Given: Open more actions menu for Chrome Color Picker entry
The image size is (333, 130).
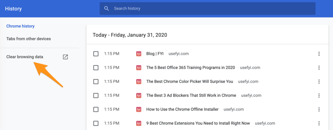Looking at the screenshot, I should [319, 81].
